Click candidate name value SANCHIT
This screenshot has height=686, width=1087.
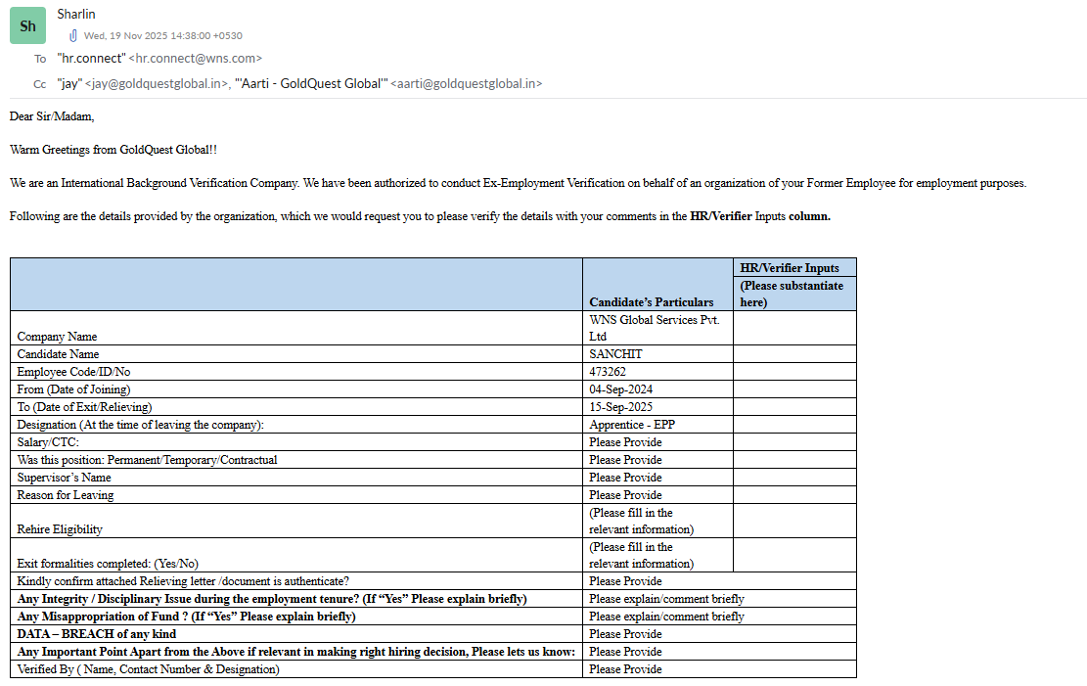[x=615, y=353]
